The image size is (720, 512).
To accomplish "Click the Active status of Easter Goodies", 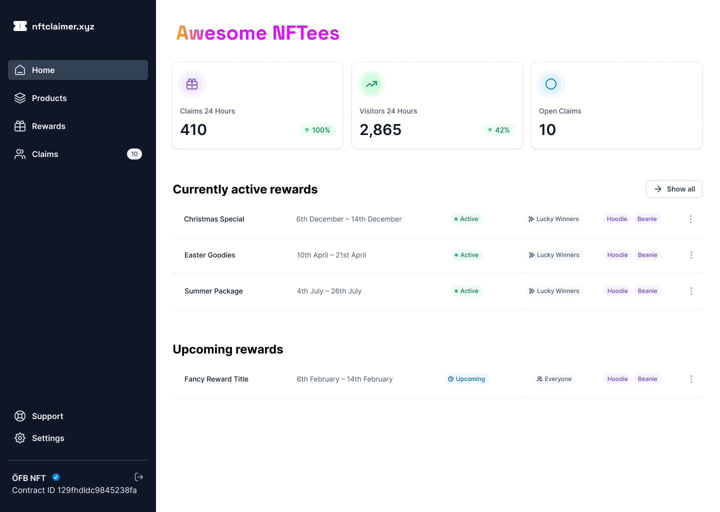I will [467, 255].
